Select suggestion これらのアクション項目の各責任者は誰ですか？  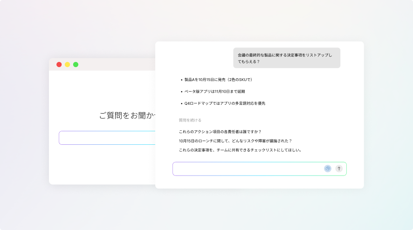[220, 132]
